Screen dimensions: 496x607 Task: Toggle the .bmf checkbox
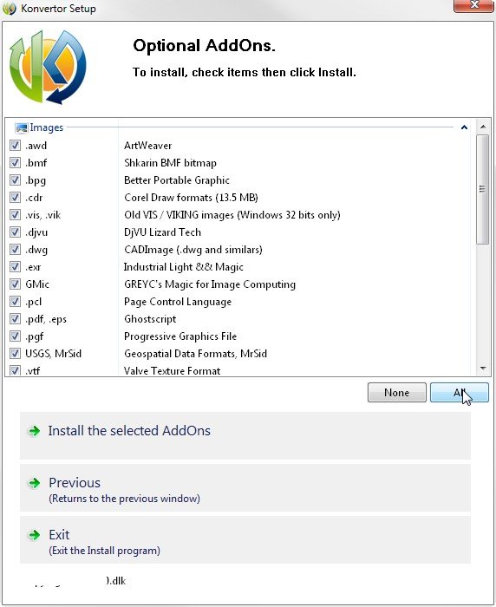coord(15,163)
